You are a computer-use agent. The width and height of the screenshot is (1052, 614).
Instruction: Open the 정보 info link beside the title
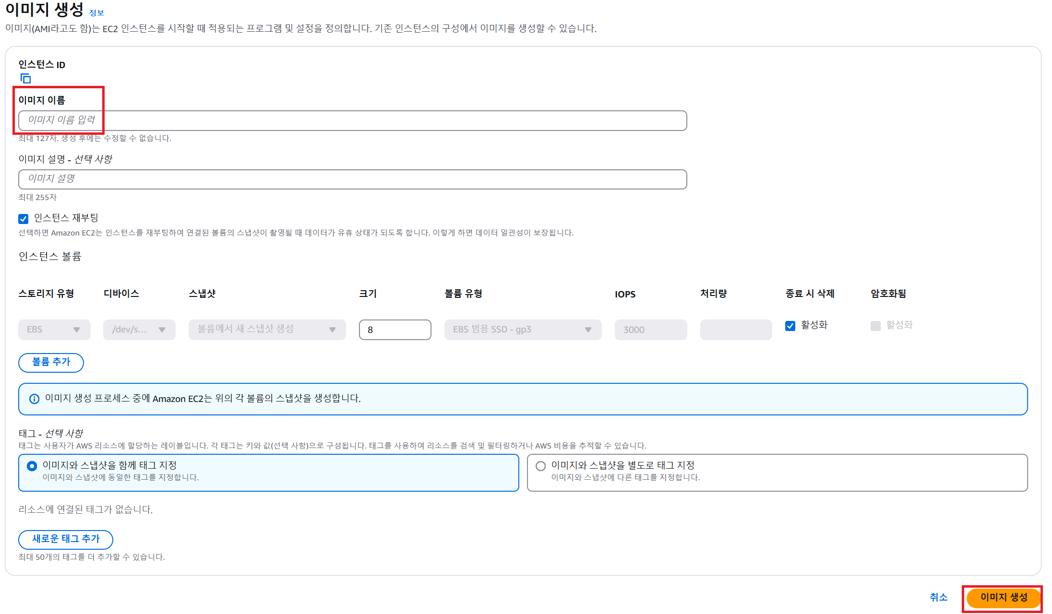(96, 12)
